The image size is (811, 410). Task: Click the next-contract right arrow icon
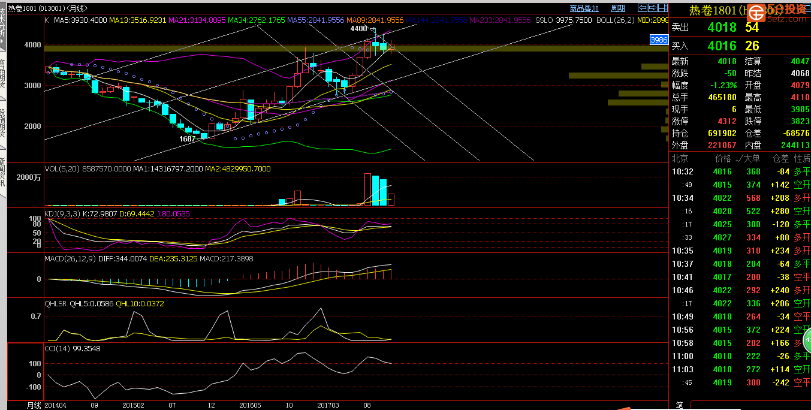pos(652,8)
